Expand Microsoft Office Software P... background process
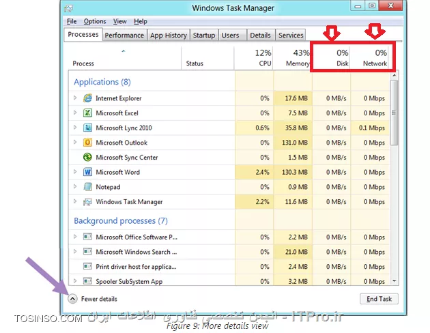430x333 pixels. [x=75, y=237]
